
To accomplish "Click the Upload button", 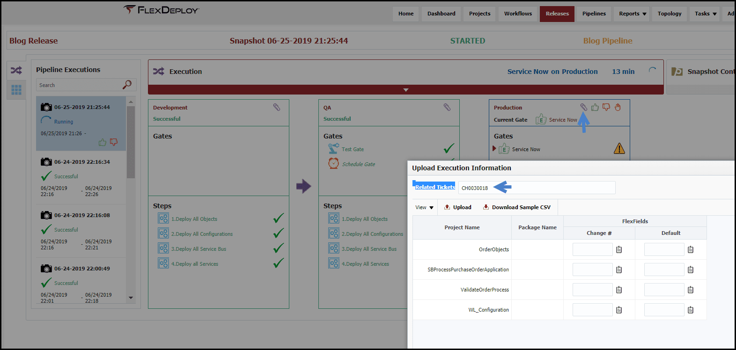I will click(x=457, y=207).
